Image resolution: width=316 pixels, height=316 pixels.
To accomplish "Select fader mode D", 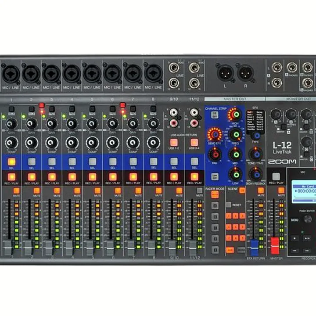I will (x=215, y=239).
